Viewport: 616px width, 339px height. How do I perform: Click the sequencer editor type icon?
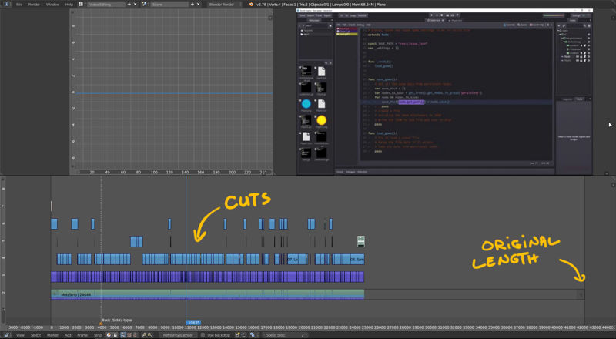(x=7, y=335)
